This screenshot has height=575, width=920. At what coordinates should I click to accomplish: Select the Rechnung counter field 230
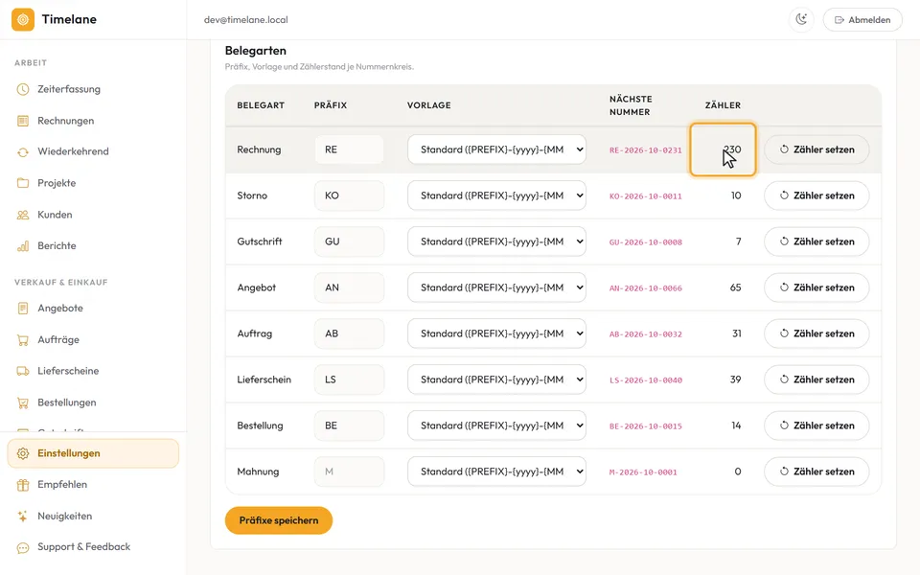coord(723,149)
